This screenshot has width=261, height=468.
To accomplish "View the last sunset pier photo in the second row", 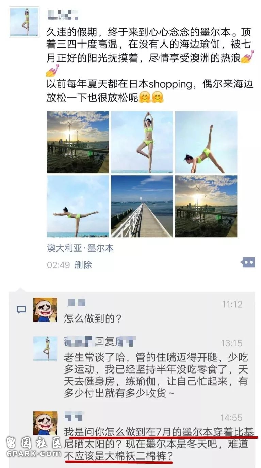I will [x=206, y=206].
